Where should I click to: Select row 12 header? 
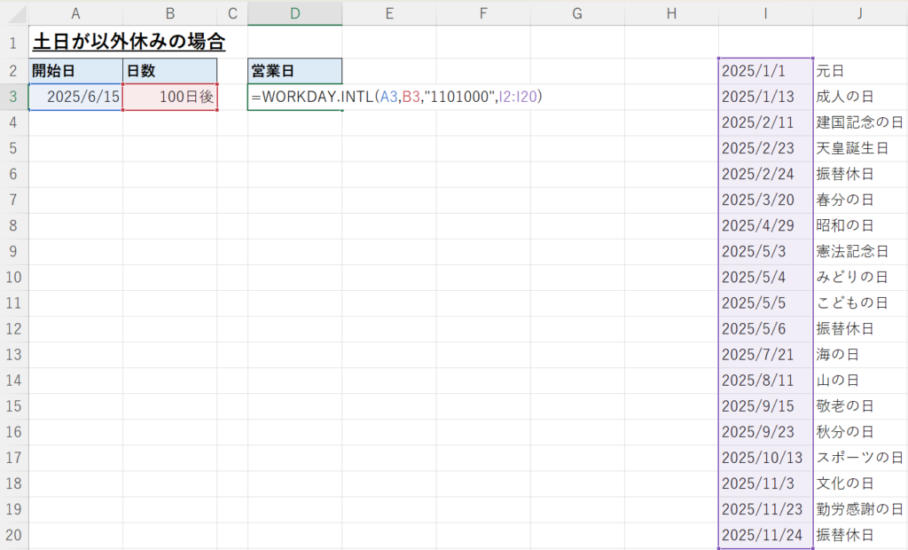(14, 328)
